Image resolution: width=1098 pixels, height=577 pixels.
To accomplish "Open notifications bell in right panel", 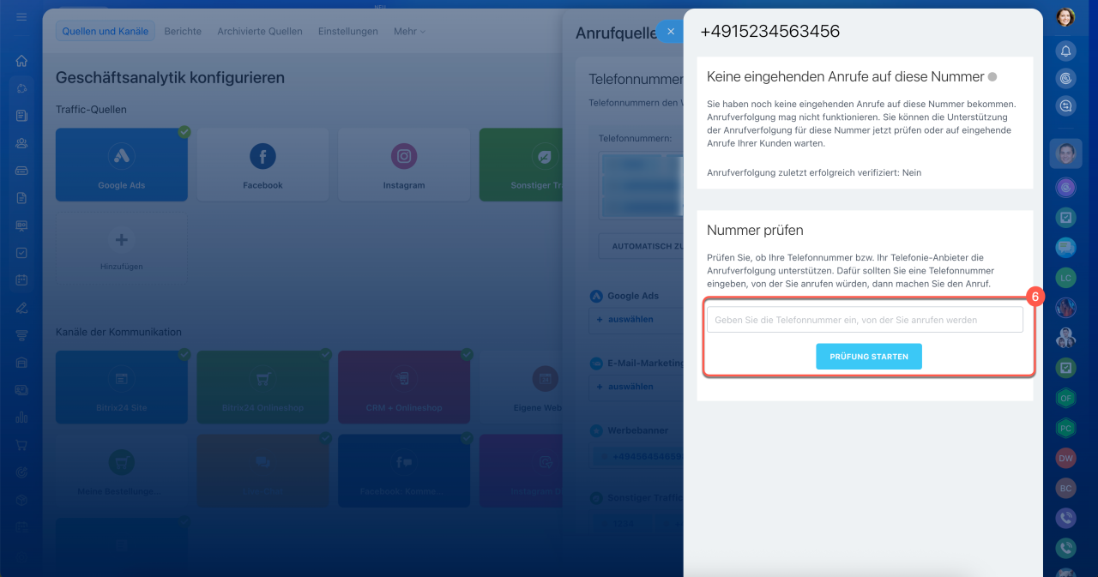I will pos(1065,51).
